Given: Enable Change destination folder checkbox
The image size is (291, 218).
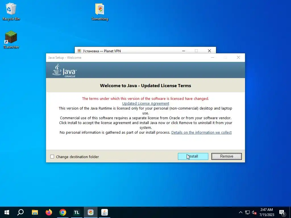Looking at the screenshot, I should (52, 157).
